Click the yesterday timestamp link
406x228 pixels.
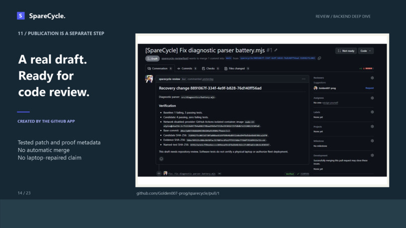(208, 79)
